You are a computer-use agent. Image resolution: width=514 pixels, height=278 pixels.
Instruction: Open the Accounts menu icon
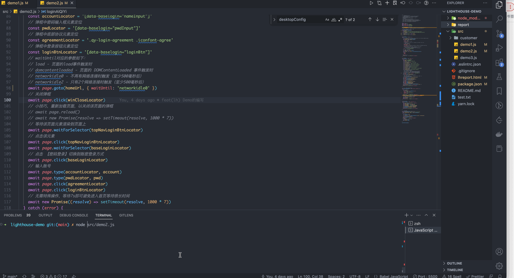[499, 252]
